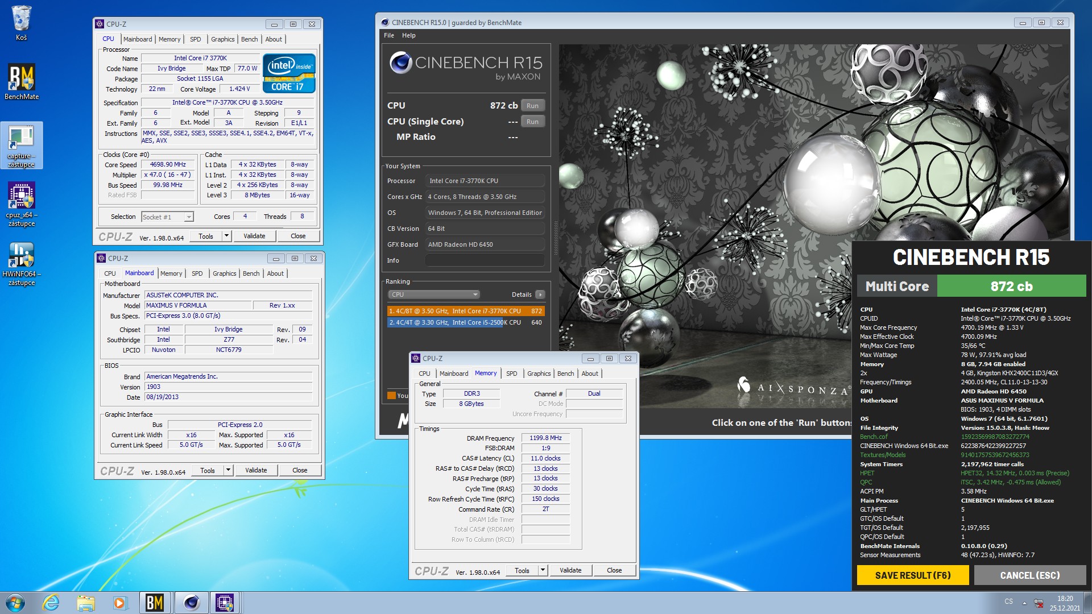The width and height of the screenshot is (1092, 614).
Task: Click Validate in the top CPU-Z window
Action: pyautogui.click(x=254, y=236)
